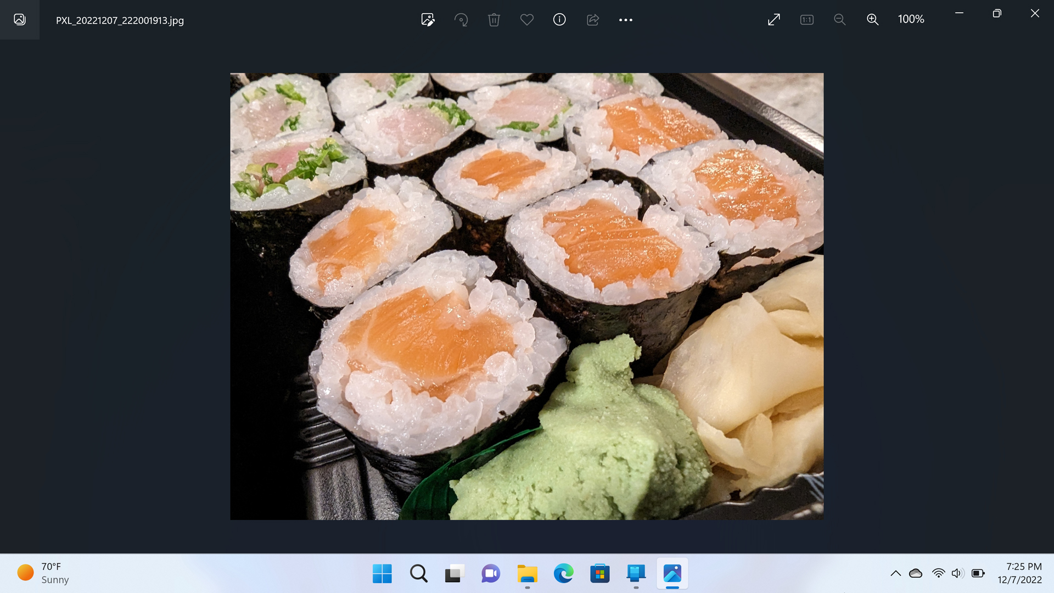
Task: Open the Edit image tool
Action: click(x=428, y=20)
